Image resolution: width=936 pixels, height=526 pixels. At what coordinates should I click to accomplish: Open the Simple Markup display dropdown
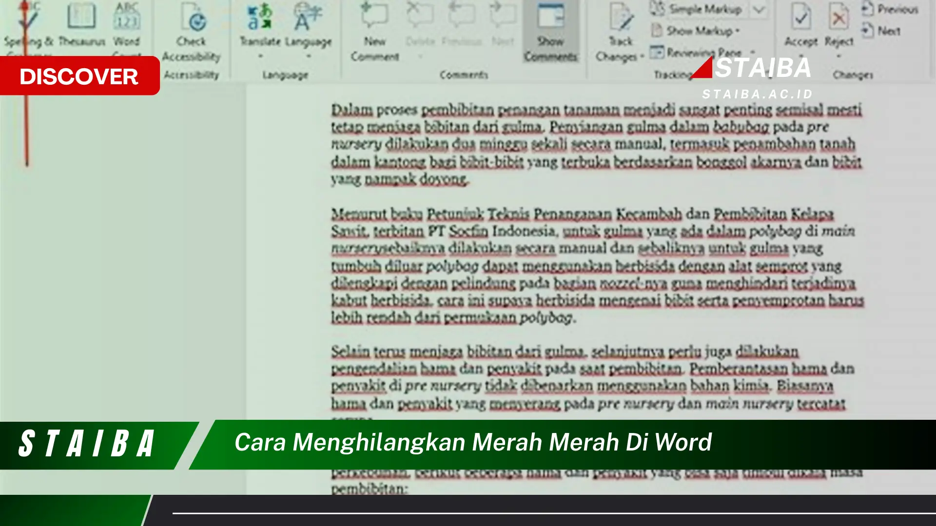pyautogui.click(x=759, y=9)
